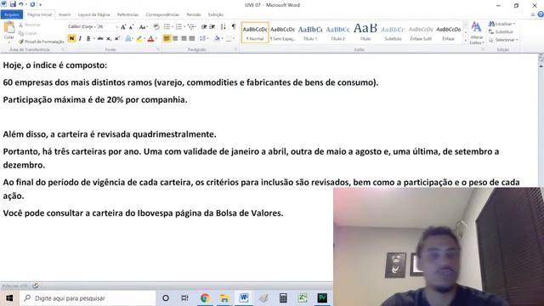Apply the Subtítulo style

click(393, 32)
